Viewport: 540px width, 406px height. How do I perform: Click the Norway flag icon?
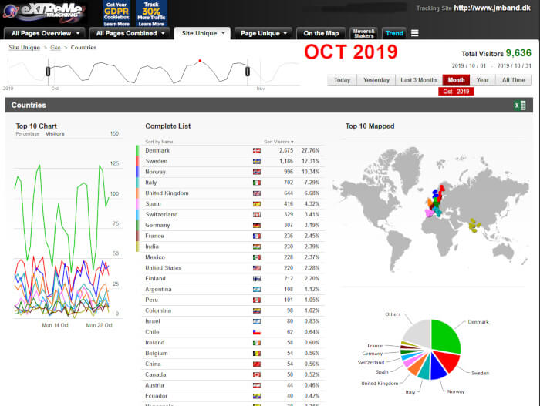pos(257,172)
